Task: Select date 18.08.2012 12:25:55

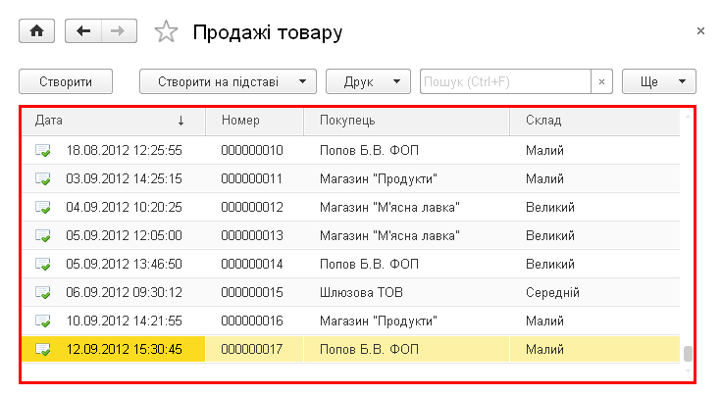Action: [x=124, y=150]
